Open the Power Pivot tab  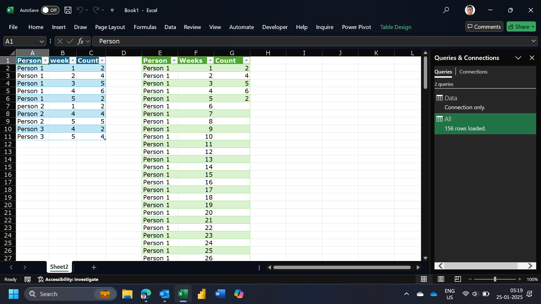(x=356, y=27)
